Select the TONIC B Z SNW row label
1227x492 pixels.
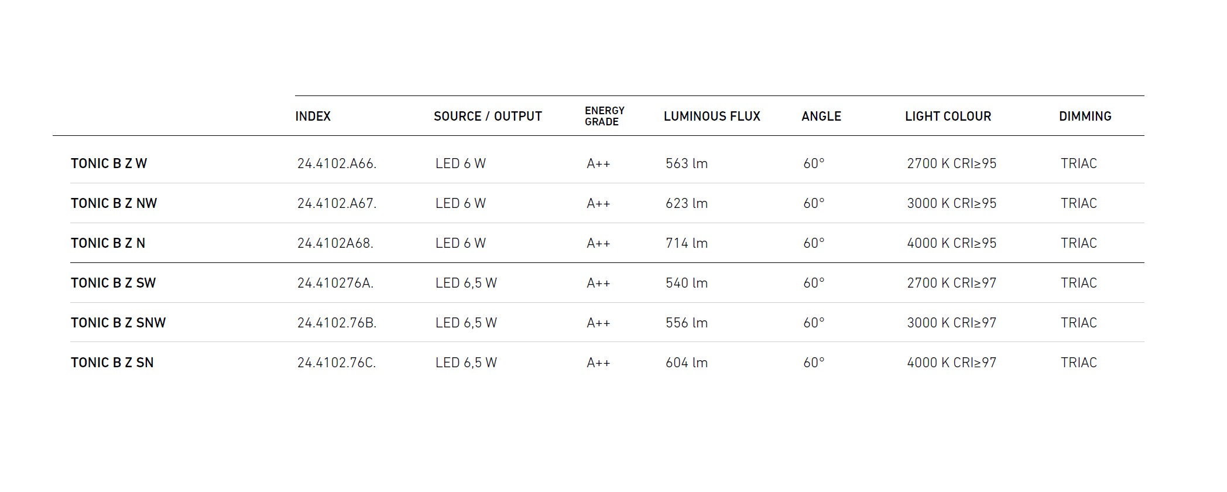click(118, 323)
